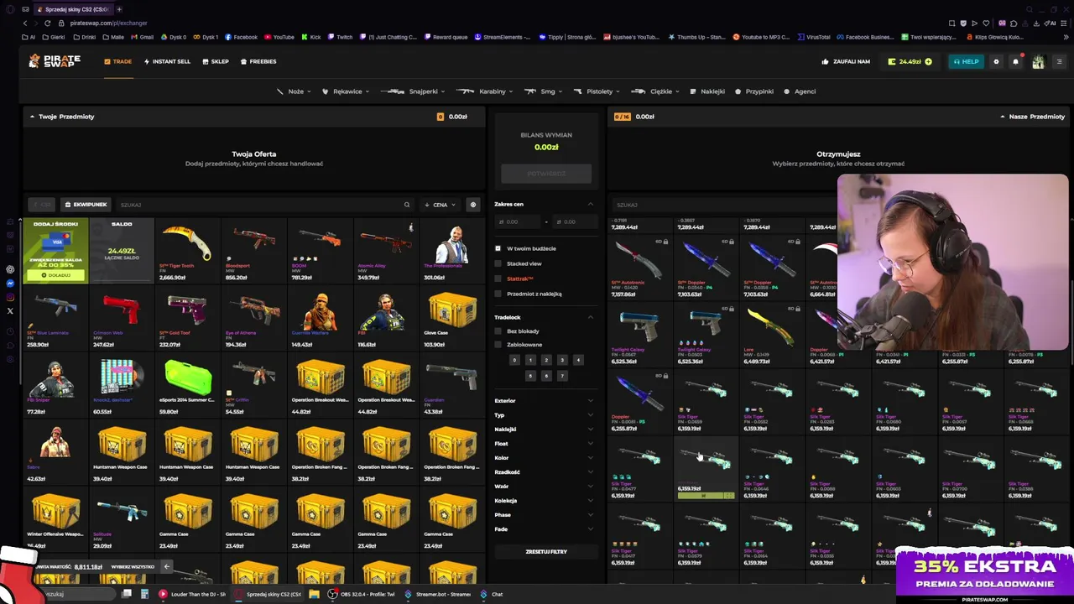The height and width of the screenshot is (604, 1074).
Task: Switch to the TRADE tab
Action: 118,61
